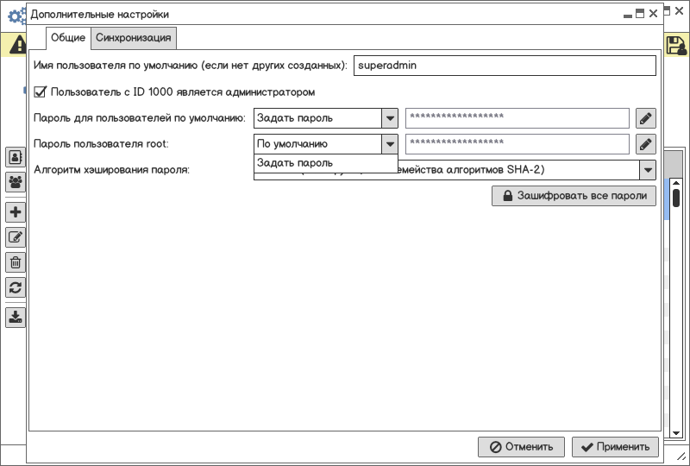Click the root password masked field

(x=517, y=144)
